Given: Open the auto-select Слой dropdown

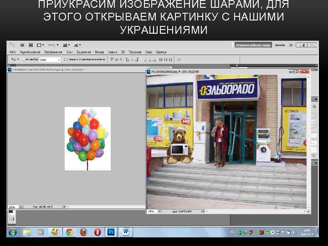Looking at the screenshot, I should [x=50, y=60].
